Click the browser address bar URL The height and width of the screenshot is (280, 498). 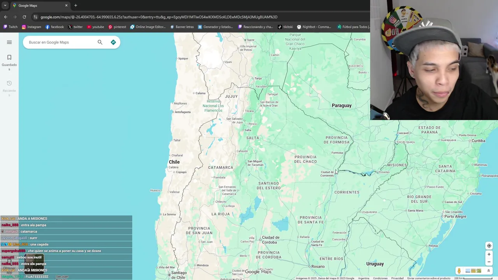point(159,17)
